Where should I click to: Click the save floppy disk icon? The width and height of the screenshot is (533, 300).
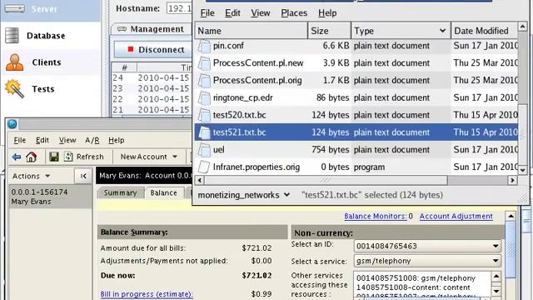point(53,157)
